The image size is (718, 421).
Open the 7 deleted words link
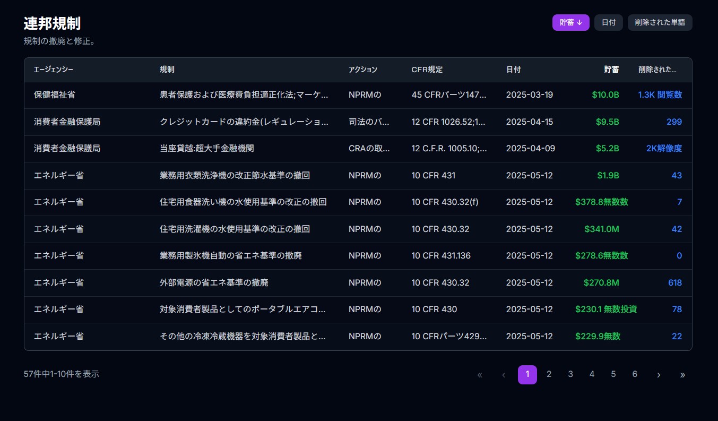[x=680, y=202]
